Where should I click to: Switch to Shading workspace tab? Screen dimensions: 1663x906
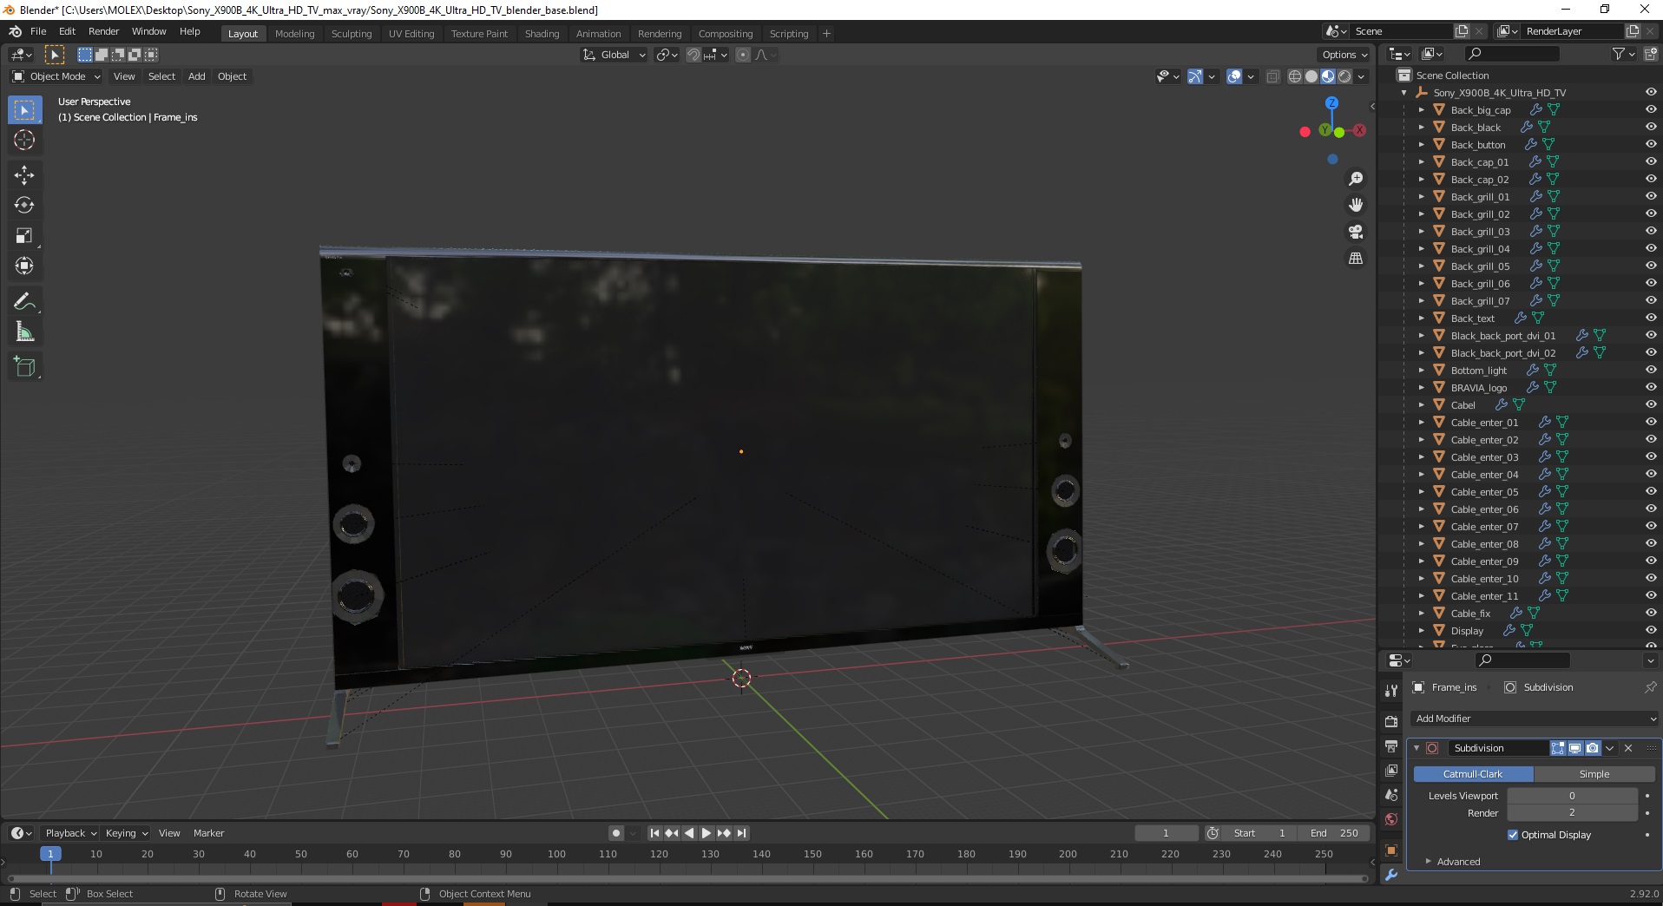[x=542, y=34]
